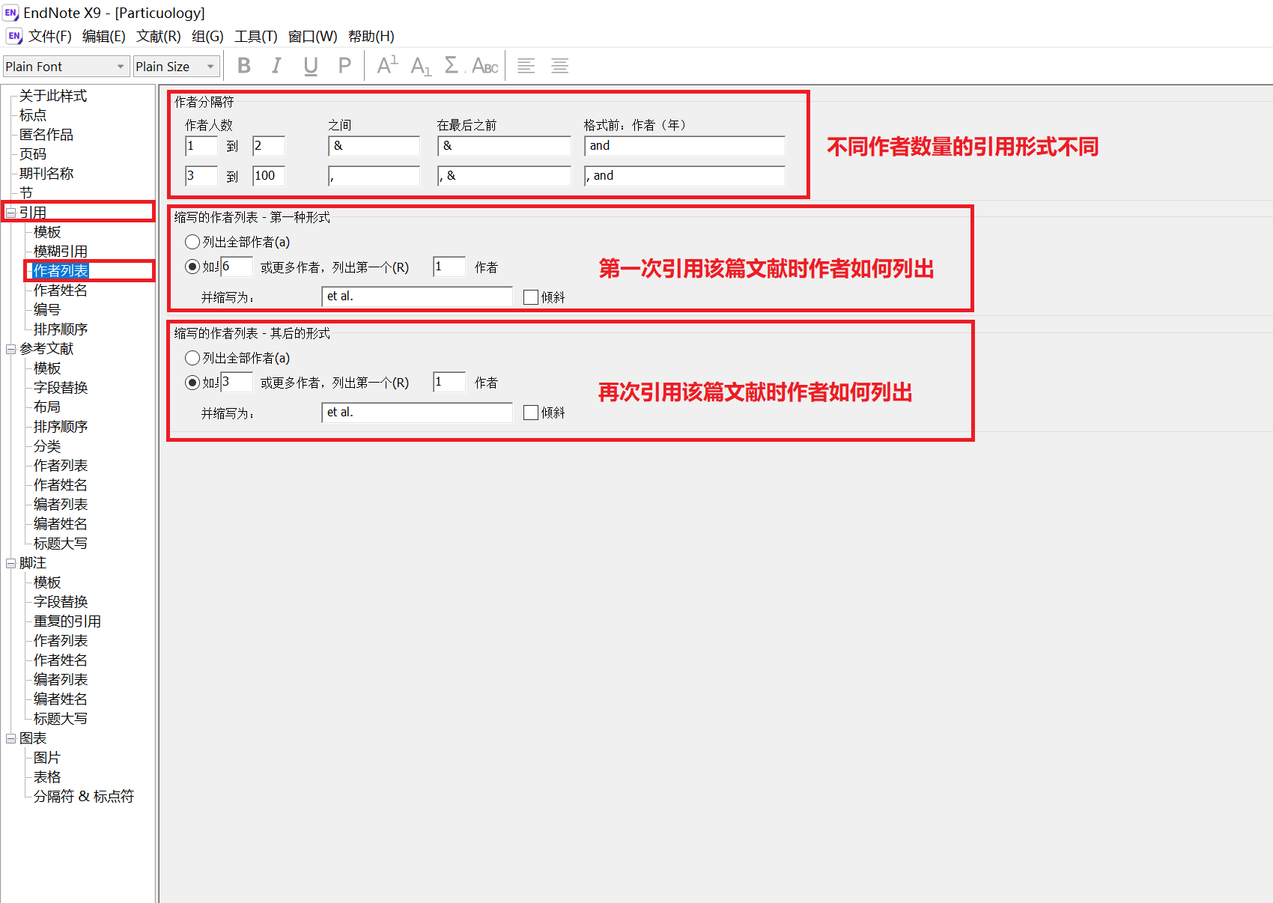Viewport: 1273px width, 903px height.
Task: Click the EndNote icon in menu bar
Action: pyautogui.click(x=14, y=36)
